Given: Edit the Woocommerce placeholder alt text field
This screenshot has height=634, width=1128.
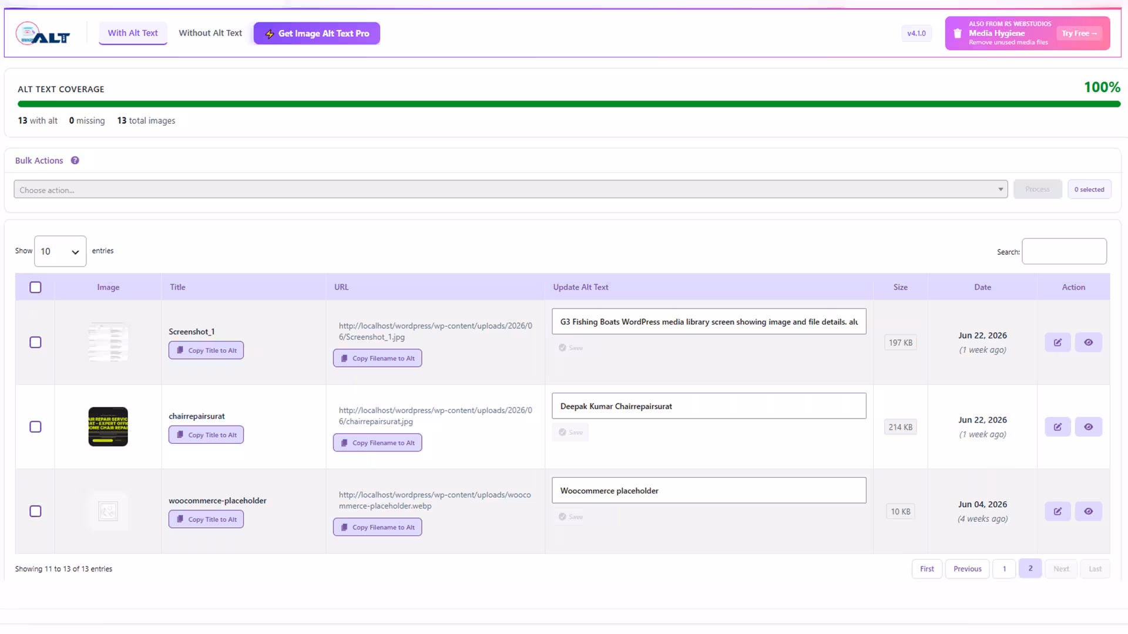Looking at the screenshot, I should [x=709, y=491].
